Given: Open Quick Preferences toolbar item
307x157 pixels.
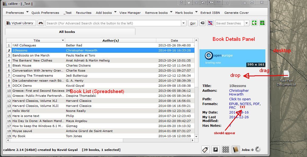Looking at the screenshot, I should point(45,13).
